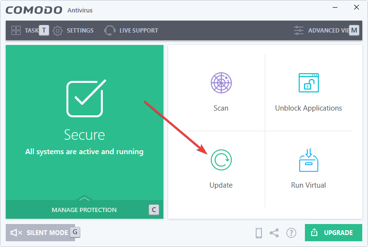Open the Scan radar icon

pos(221,83)
